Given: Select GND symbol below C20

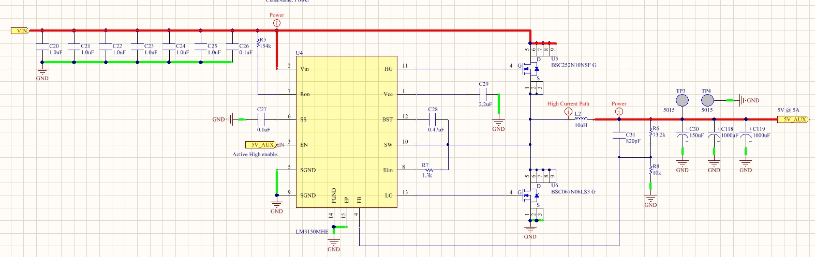Looking at the screenshot, I should pyautogui.click(x=42, y=72).
